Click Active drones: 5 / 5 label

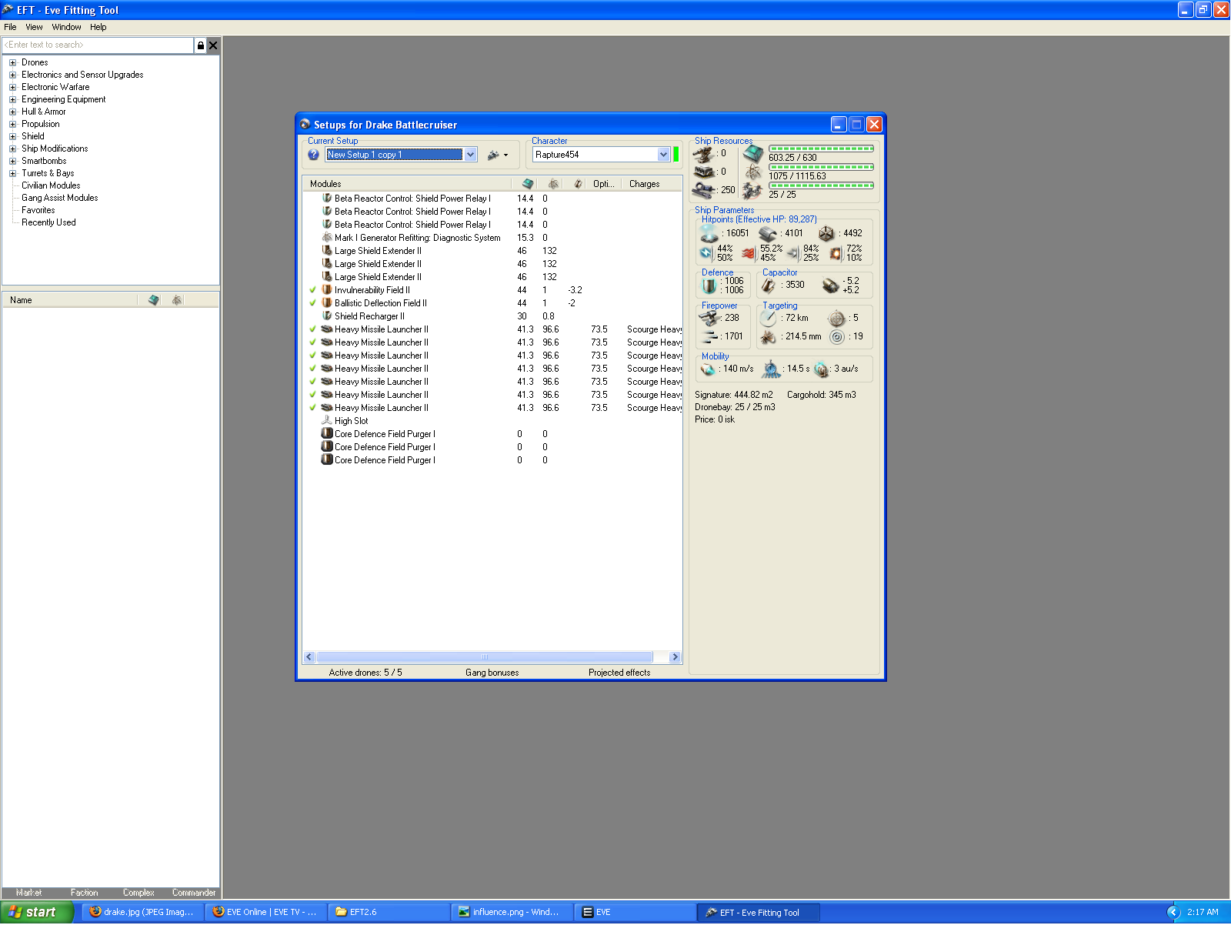tap(365, 673)
